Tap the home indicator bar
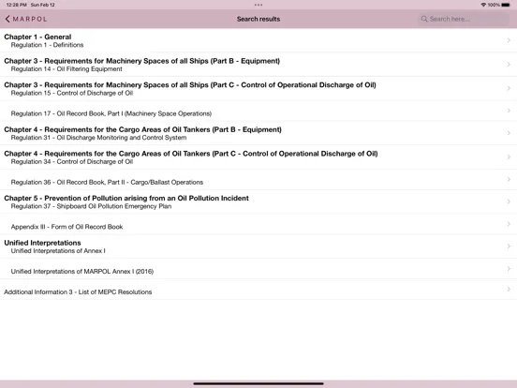Screen dimensions: 517x388 click(258, 383)
